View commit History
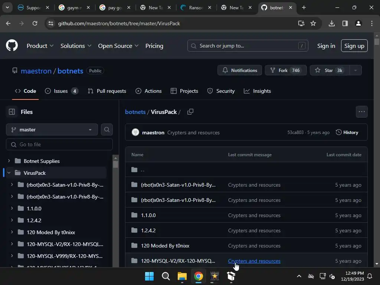The image size is (380, 285). click(x=347, y=132)
